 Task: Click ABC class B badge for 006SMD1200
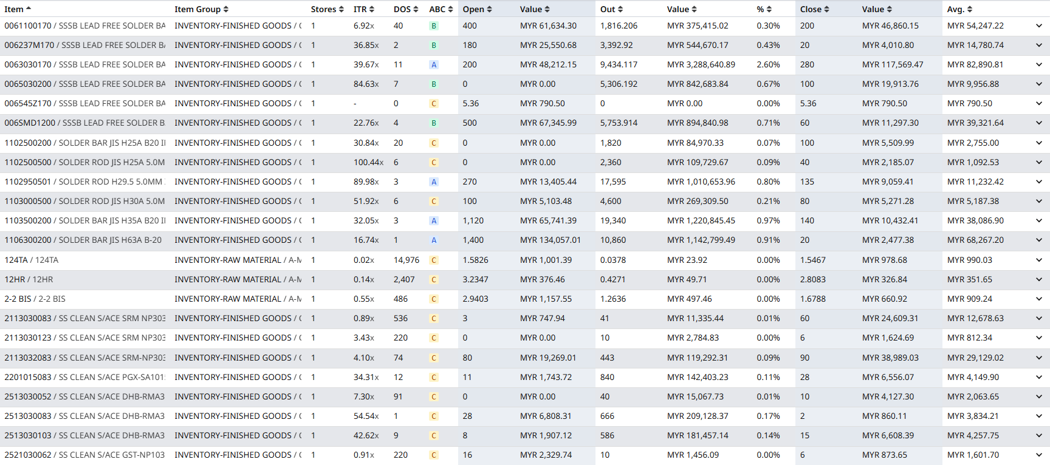(x=434, y=123)
